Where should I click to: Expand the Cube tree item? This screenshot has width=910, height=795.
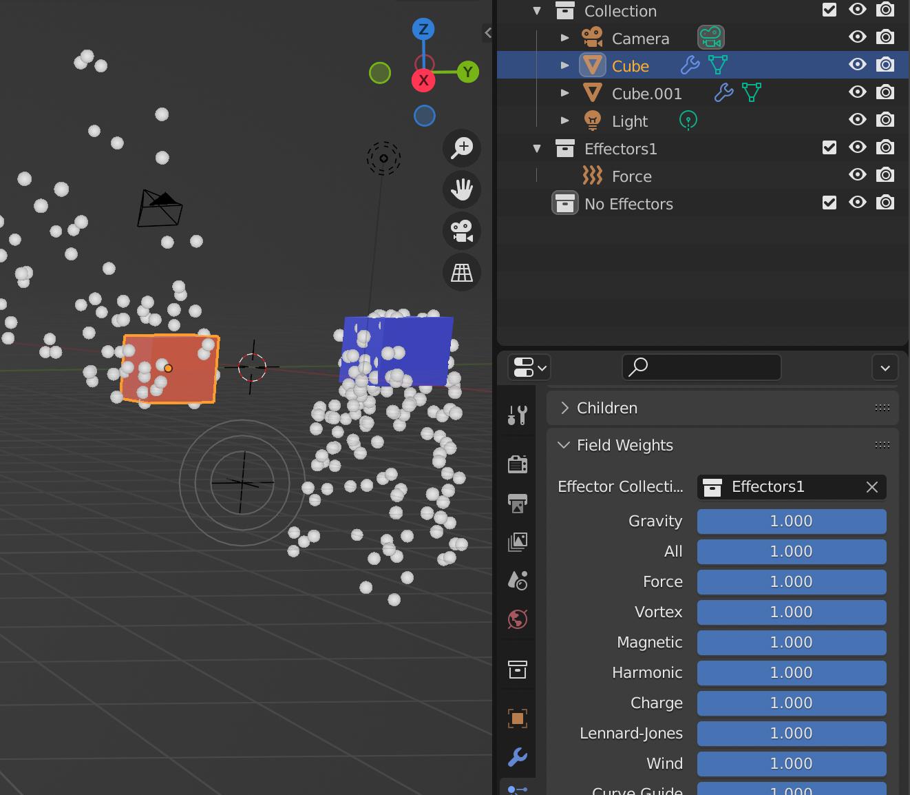(x=565, y=65)
